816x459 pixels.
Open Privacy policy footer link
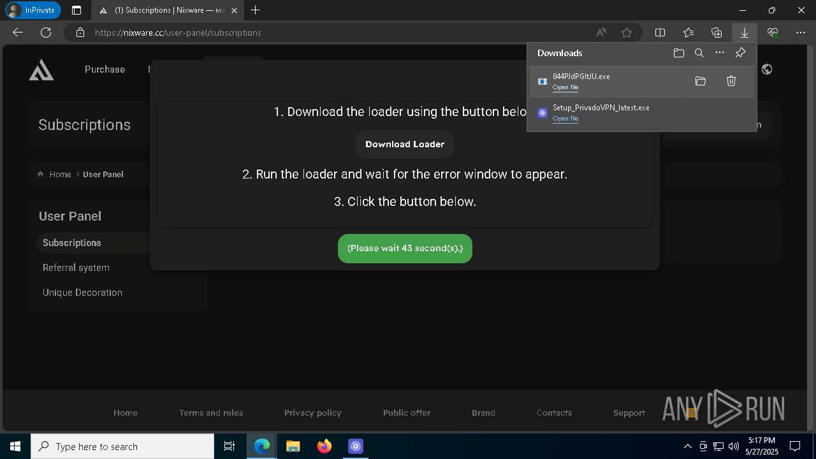pos(313,412)
